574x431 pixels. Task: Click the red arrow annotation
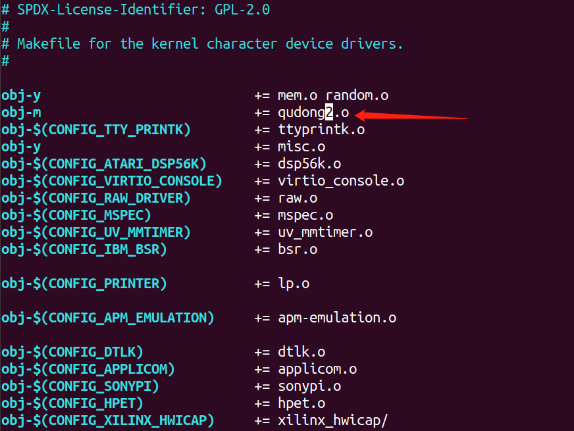coord(411,116)
